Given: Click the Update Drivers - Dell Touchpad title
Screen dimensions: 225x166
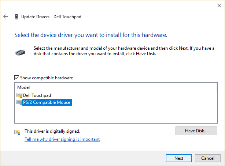Looking at the screenshot, I should [x=51, y=17].
